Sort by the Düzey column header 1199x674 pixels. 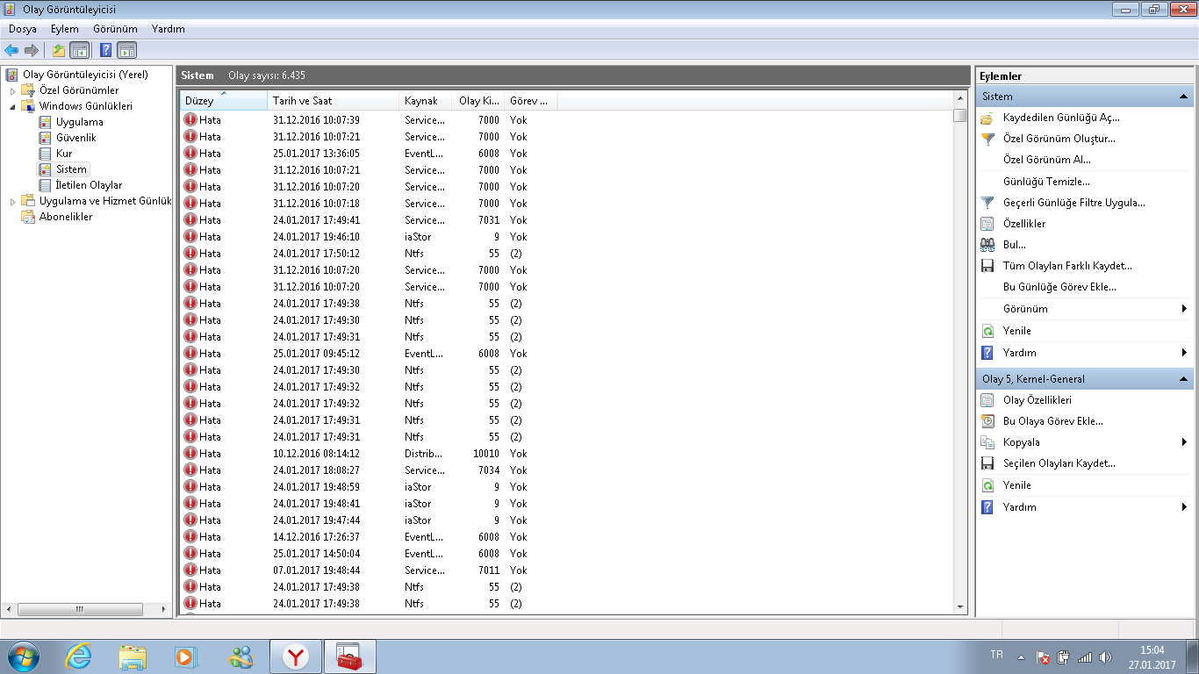coord(224,101)
